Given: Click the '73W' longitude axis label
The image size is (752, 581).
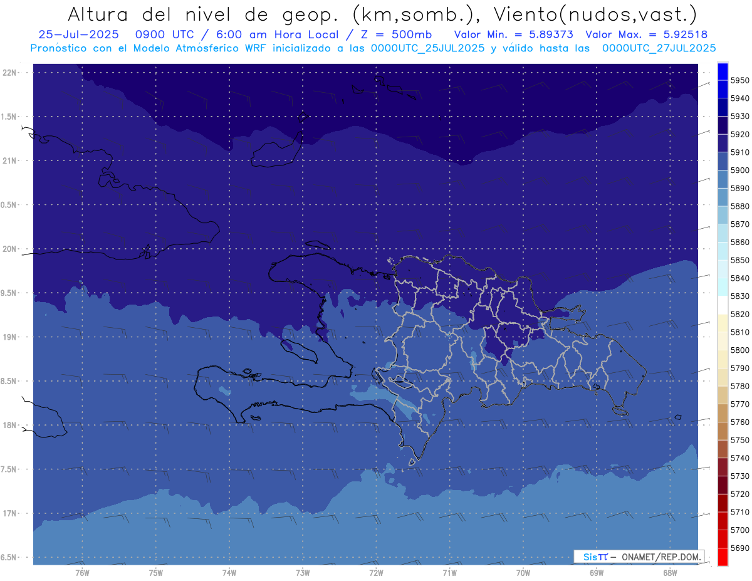Looking at the screenshot, I should (303, 572).
